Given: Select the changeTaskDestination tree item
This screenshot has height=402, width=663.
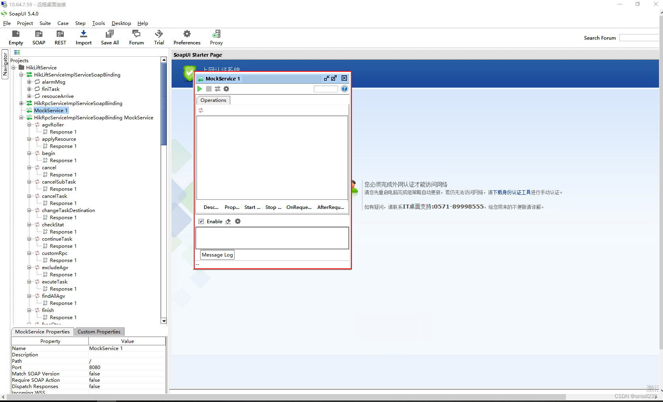Looking at the screenshot, I should pos(69,210).
